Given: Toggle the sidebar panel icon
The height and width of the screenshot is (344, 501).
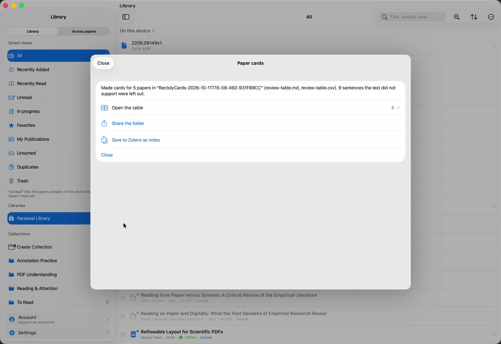Looking at the screenshot, I should tap(126, 17).
